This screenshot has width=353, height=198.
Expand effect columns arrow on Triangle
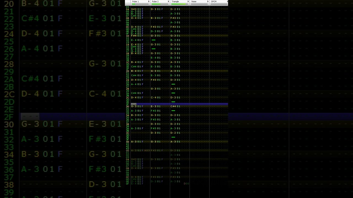pos(188,2)
